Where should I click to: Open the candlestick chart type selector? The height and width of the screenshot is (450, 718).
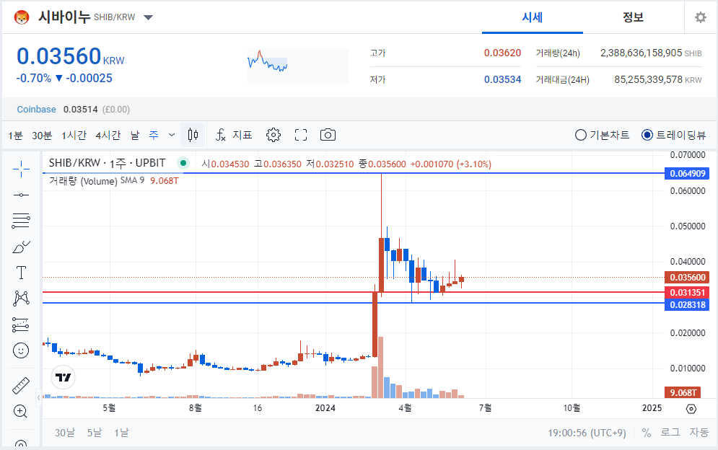pyautogui.click(x=193, y=135)
